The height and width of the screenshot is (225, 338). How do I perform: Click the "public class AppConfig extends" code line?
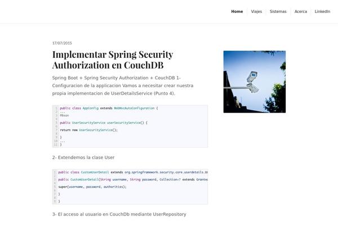pyautogui.click(x=109, y=108)
